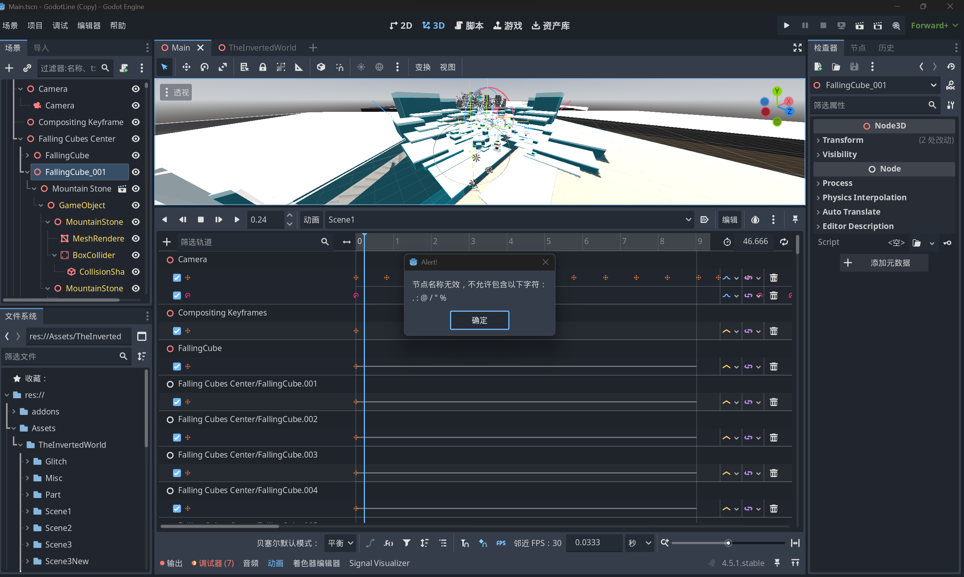Expand the Glitch folder in filesystem
The image size is (964, 577).
coord(28,461)
